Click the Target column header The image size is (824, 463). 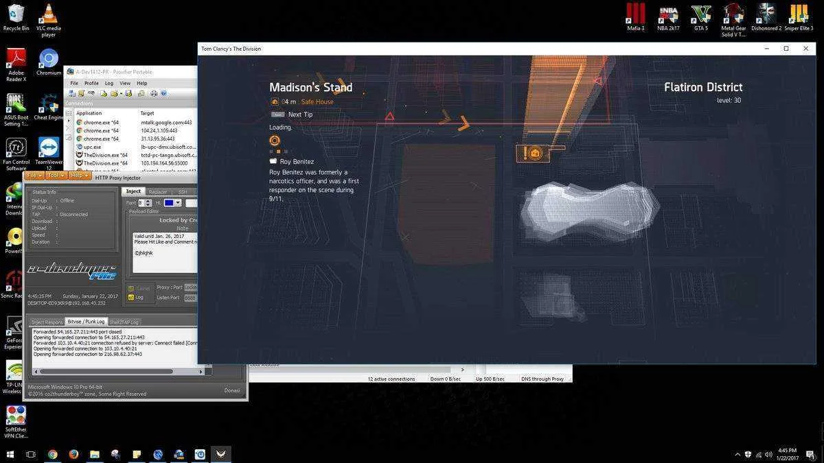[x=147, y=113]
